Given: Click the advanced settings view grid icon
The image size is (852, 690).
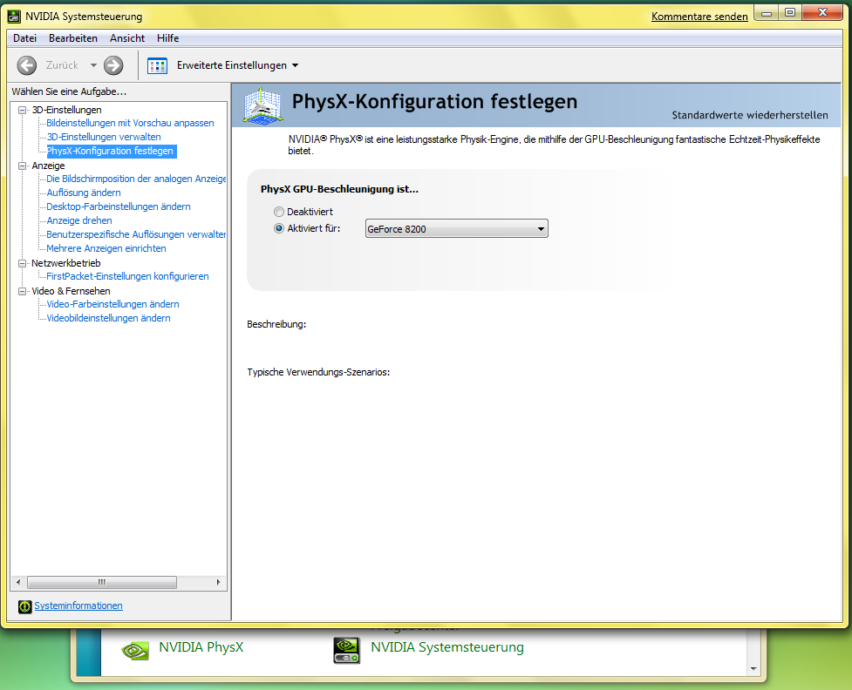Looking at the screenshot, I should click(x=158, y=65).
